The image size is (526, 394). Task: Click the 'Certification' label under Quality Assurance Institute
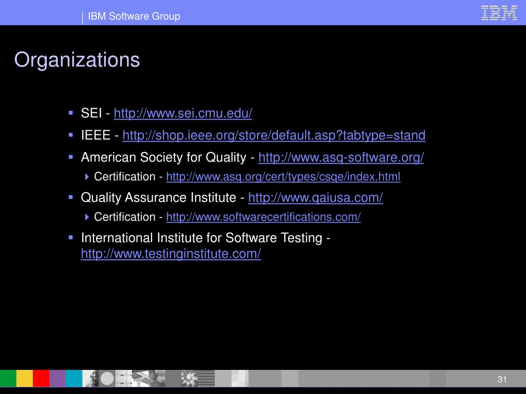[124, 217]
